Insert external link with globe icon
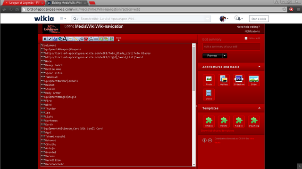 click(60, 39)
